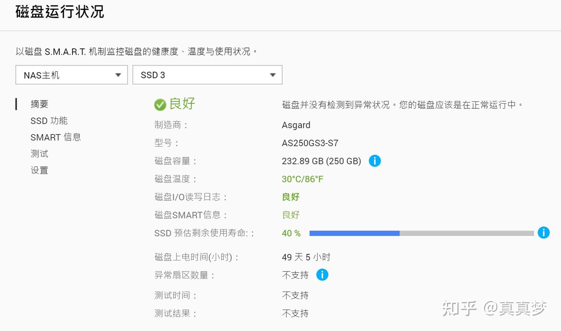561x331 pixels.
Task: Open the SSD 3 disk selector dropdown
Action: pos(207,75)
